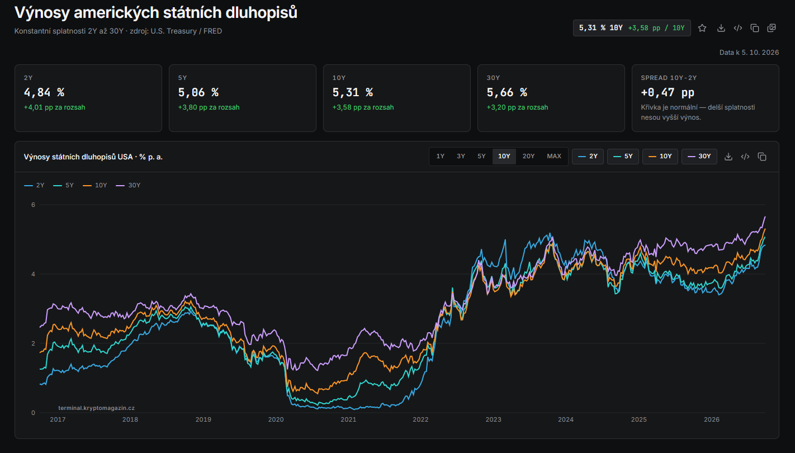Select the 20Y time range
The image size is (795, 453).
(x=528, y=157)
